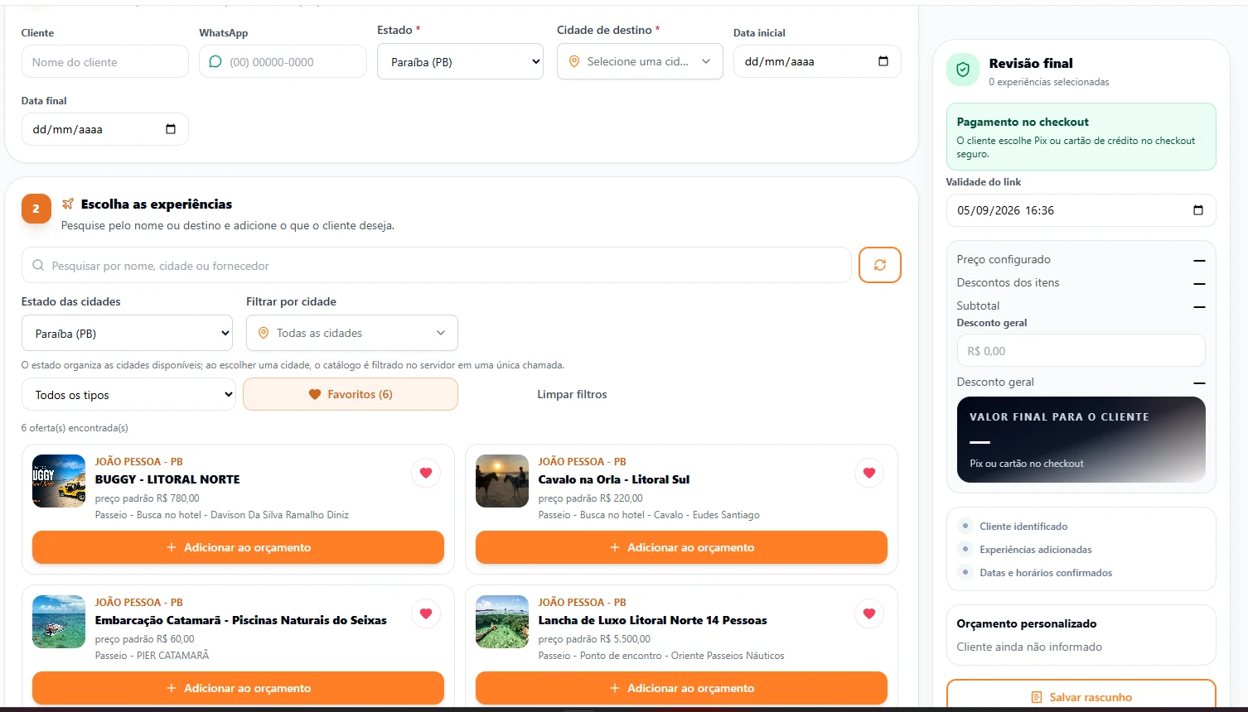
Task: Open the Estado dropdown showing Paraíba (PB)
Action: [460, 62]
